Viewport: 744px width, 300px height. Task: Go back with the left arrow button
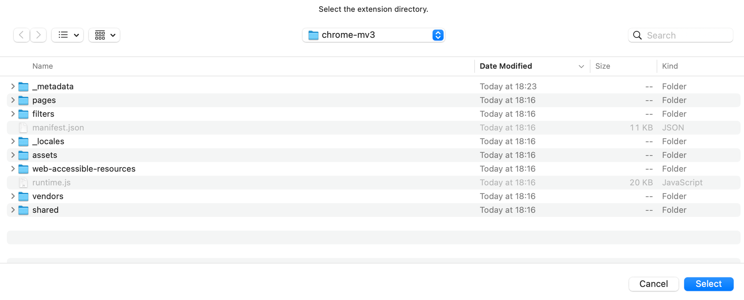(x=22, y=35)
